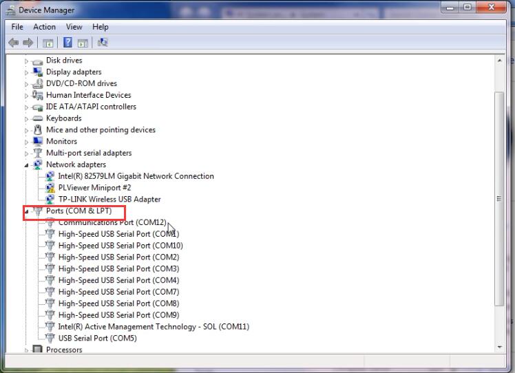
Task: Open the File menu
Action: (17, 27)
